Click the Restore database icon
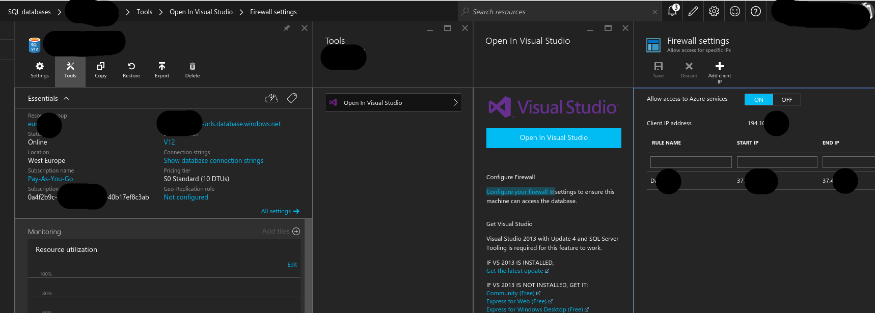This screenshot has width=875, height=313. [131, 66]
